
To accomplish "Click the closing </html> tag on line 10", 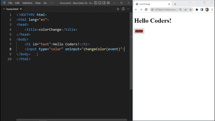I will coord(24,59).
